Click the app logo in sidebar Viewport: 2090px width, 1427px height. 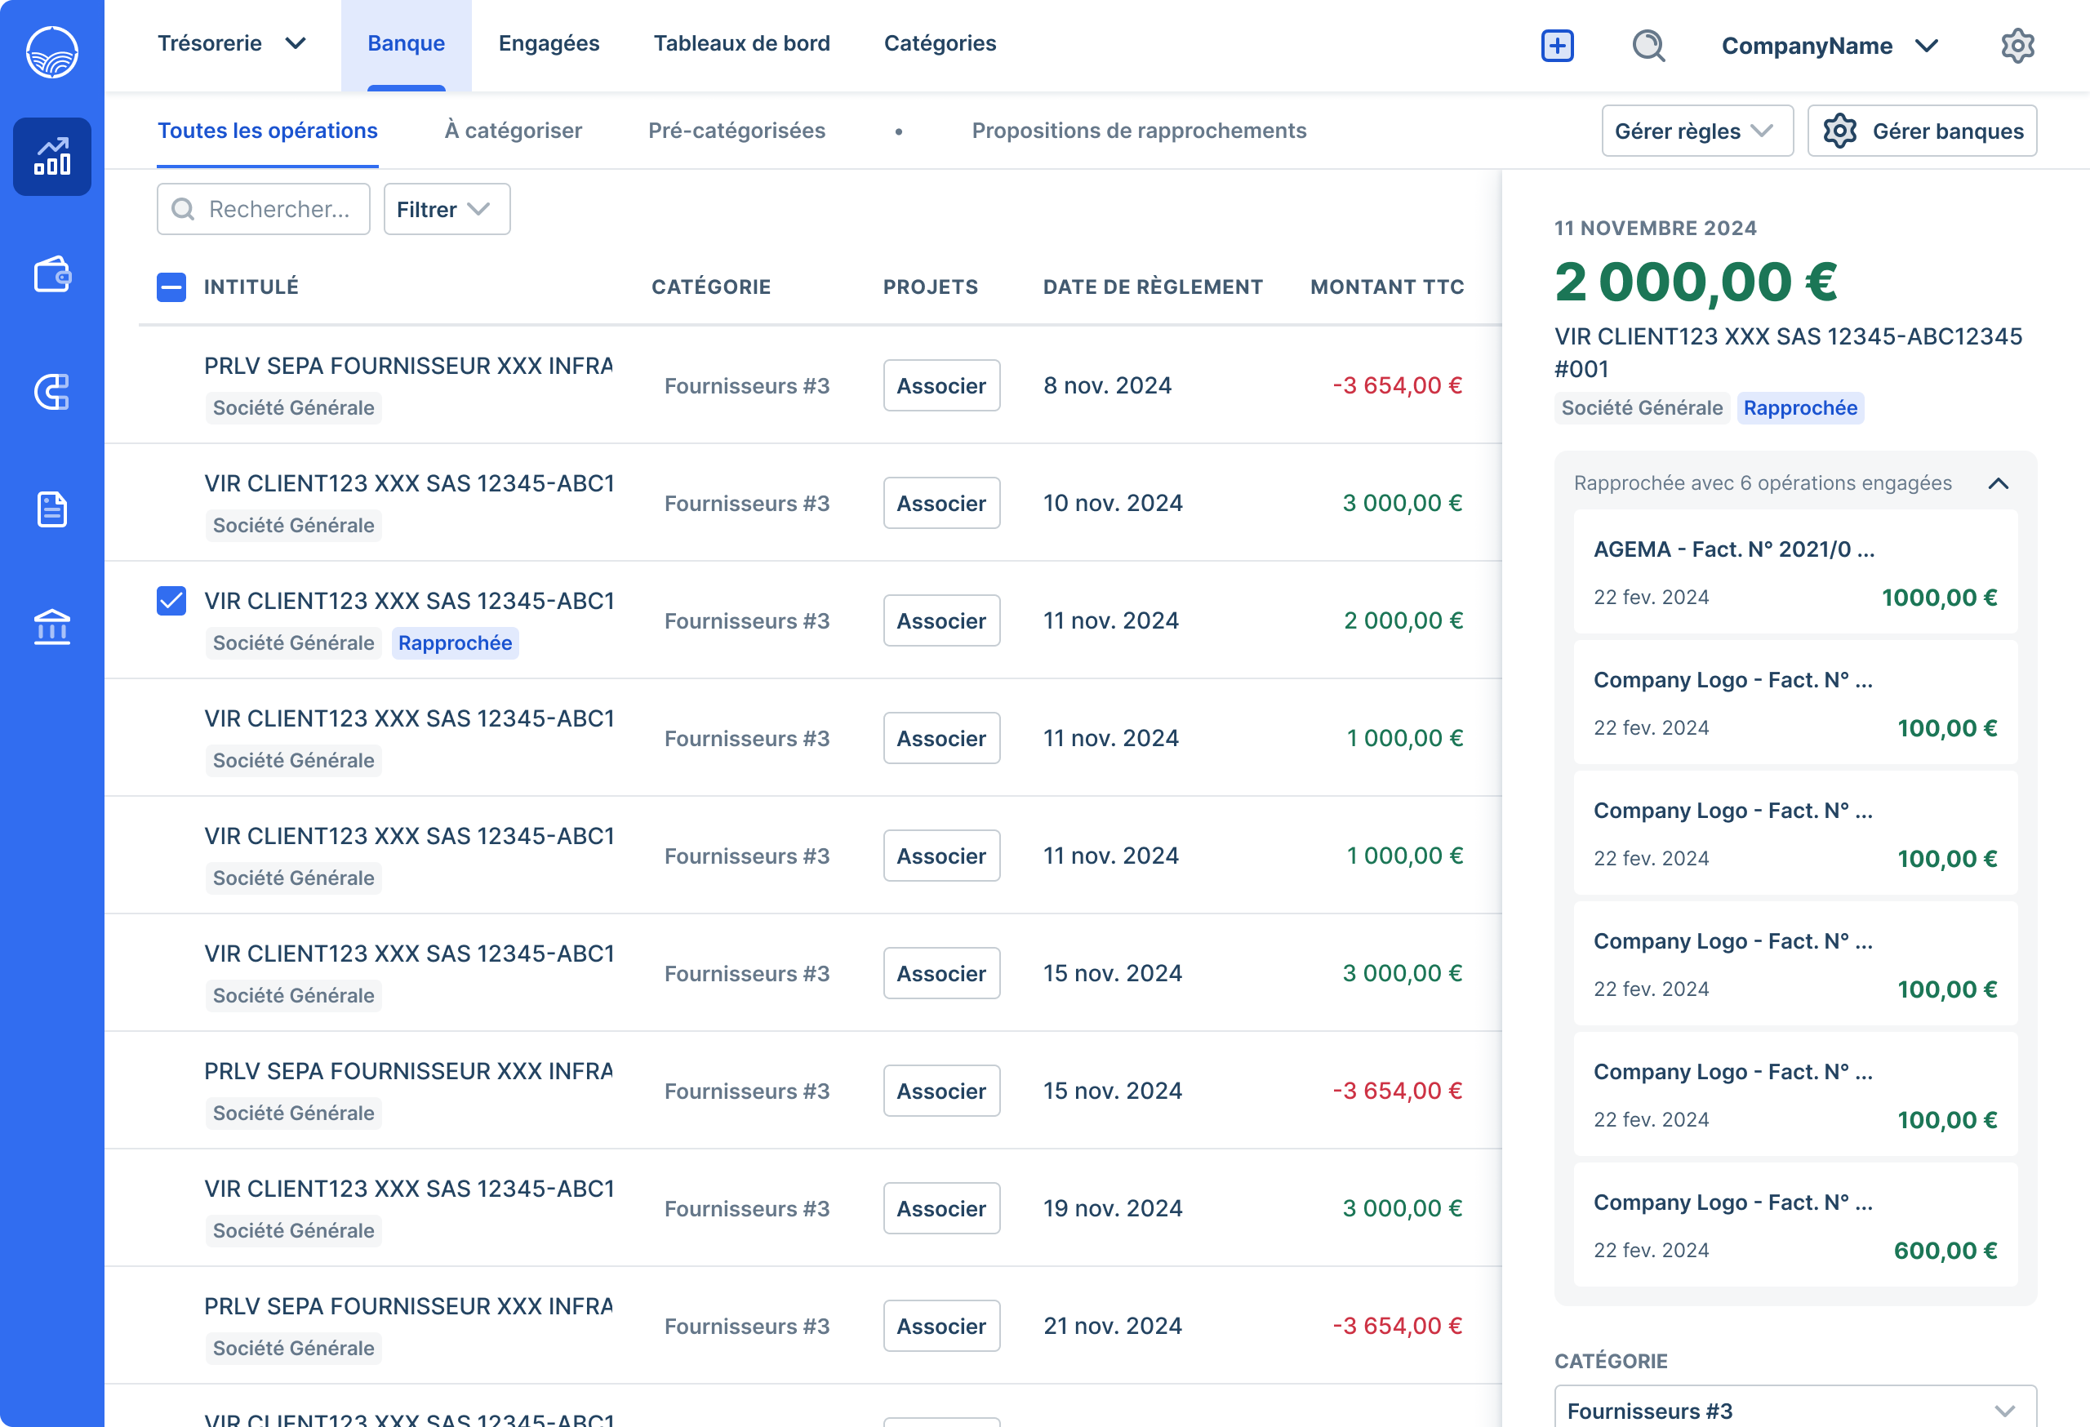click(x=52, y=52)
